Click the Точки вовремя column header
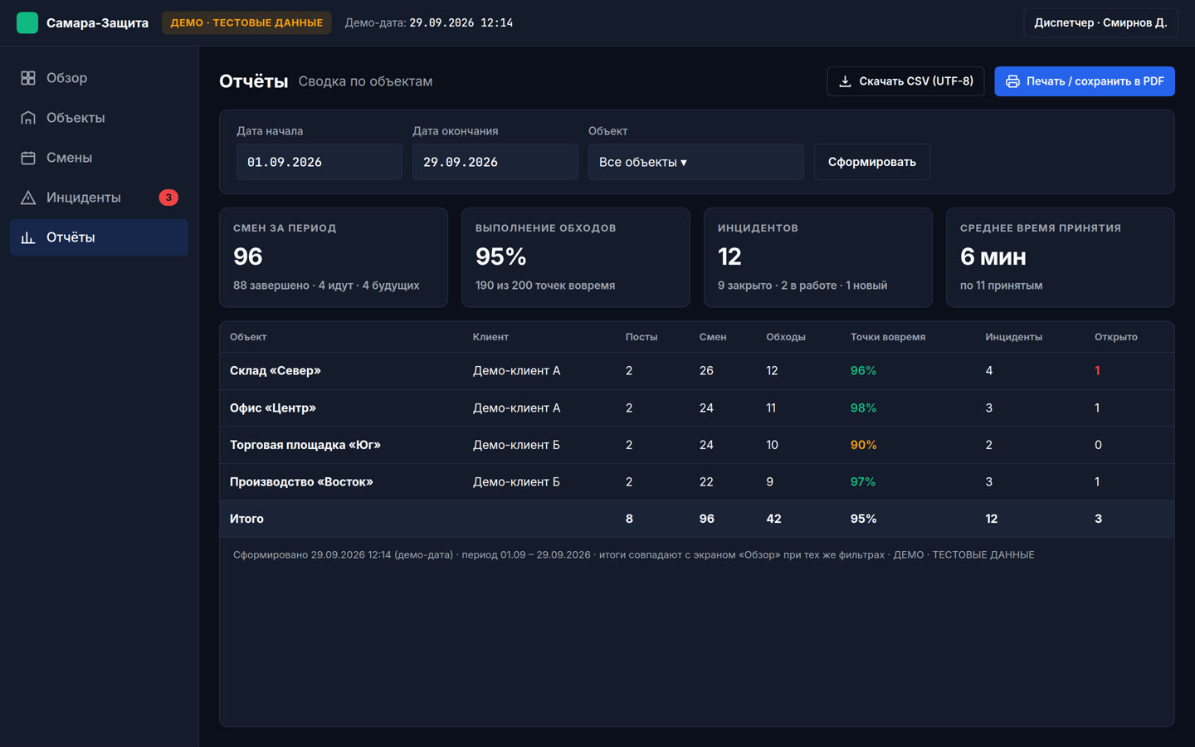 click(x=888, y=337)
